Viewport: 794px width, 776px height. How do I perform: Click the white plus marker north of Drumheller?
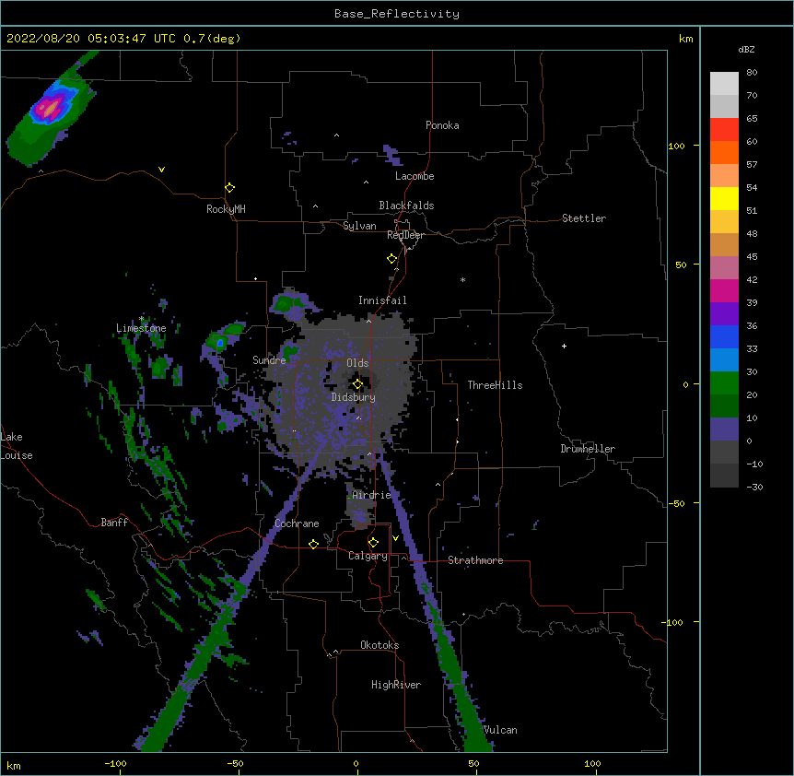(x=564, y=346)
